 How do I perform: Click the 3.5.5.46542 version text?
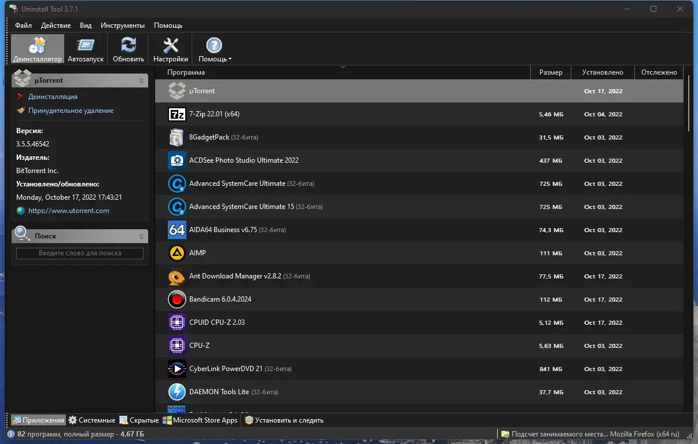click(33, 144)
